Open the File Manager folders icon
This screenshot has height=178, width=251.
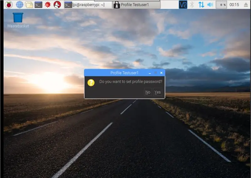(29, 5)
